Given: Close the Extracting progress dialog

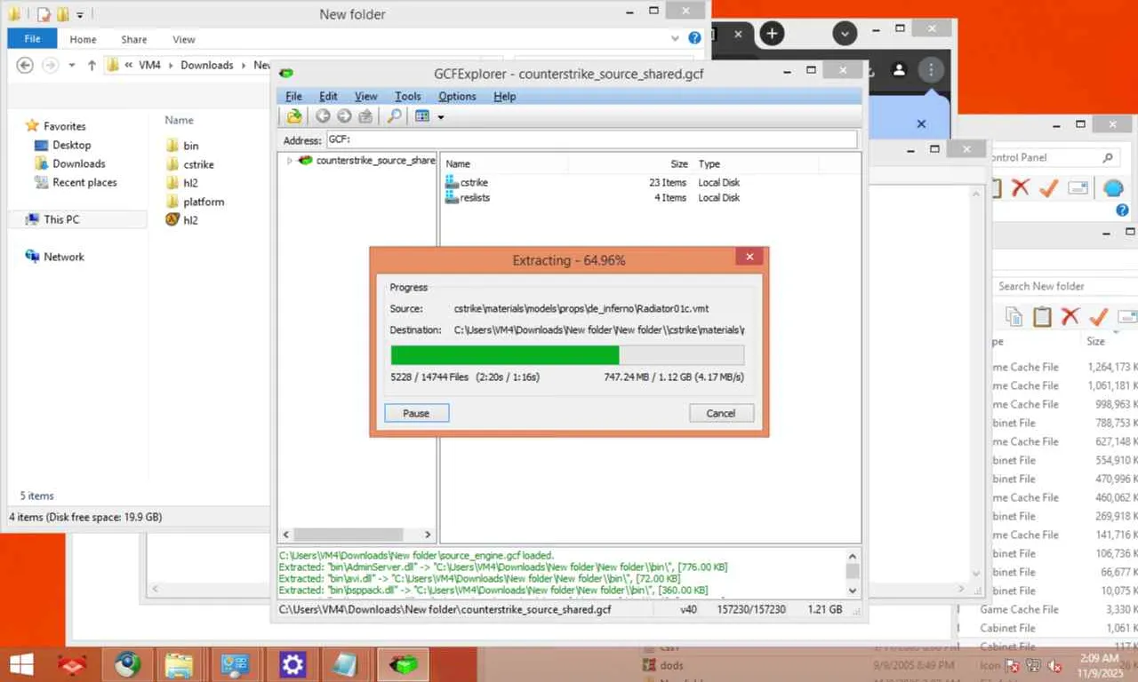Looking at the screenshot, I should point(749,257).
